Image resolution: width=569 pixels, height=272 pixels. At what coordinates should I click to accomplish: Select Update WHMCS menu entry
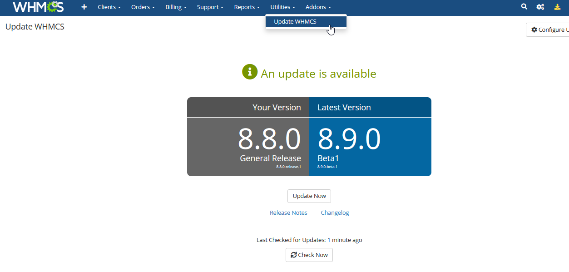point(306,22)
